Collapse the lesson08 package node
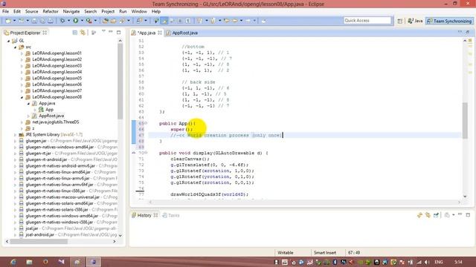The image size is (476, 267). (22, 97)
